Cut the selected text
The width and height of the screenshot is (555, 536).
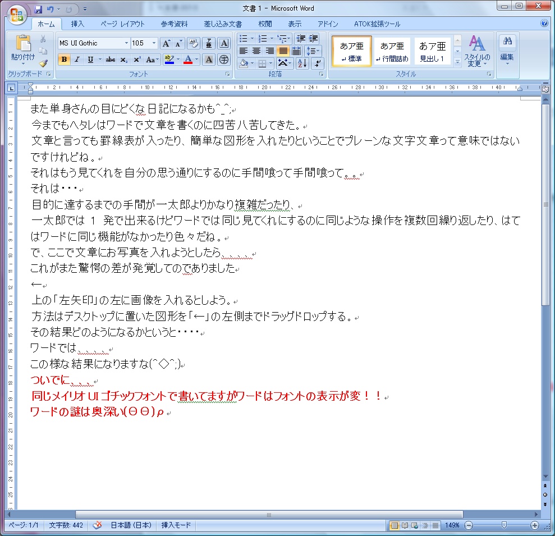tap(43, 39)
